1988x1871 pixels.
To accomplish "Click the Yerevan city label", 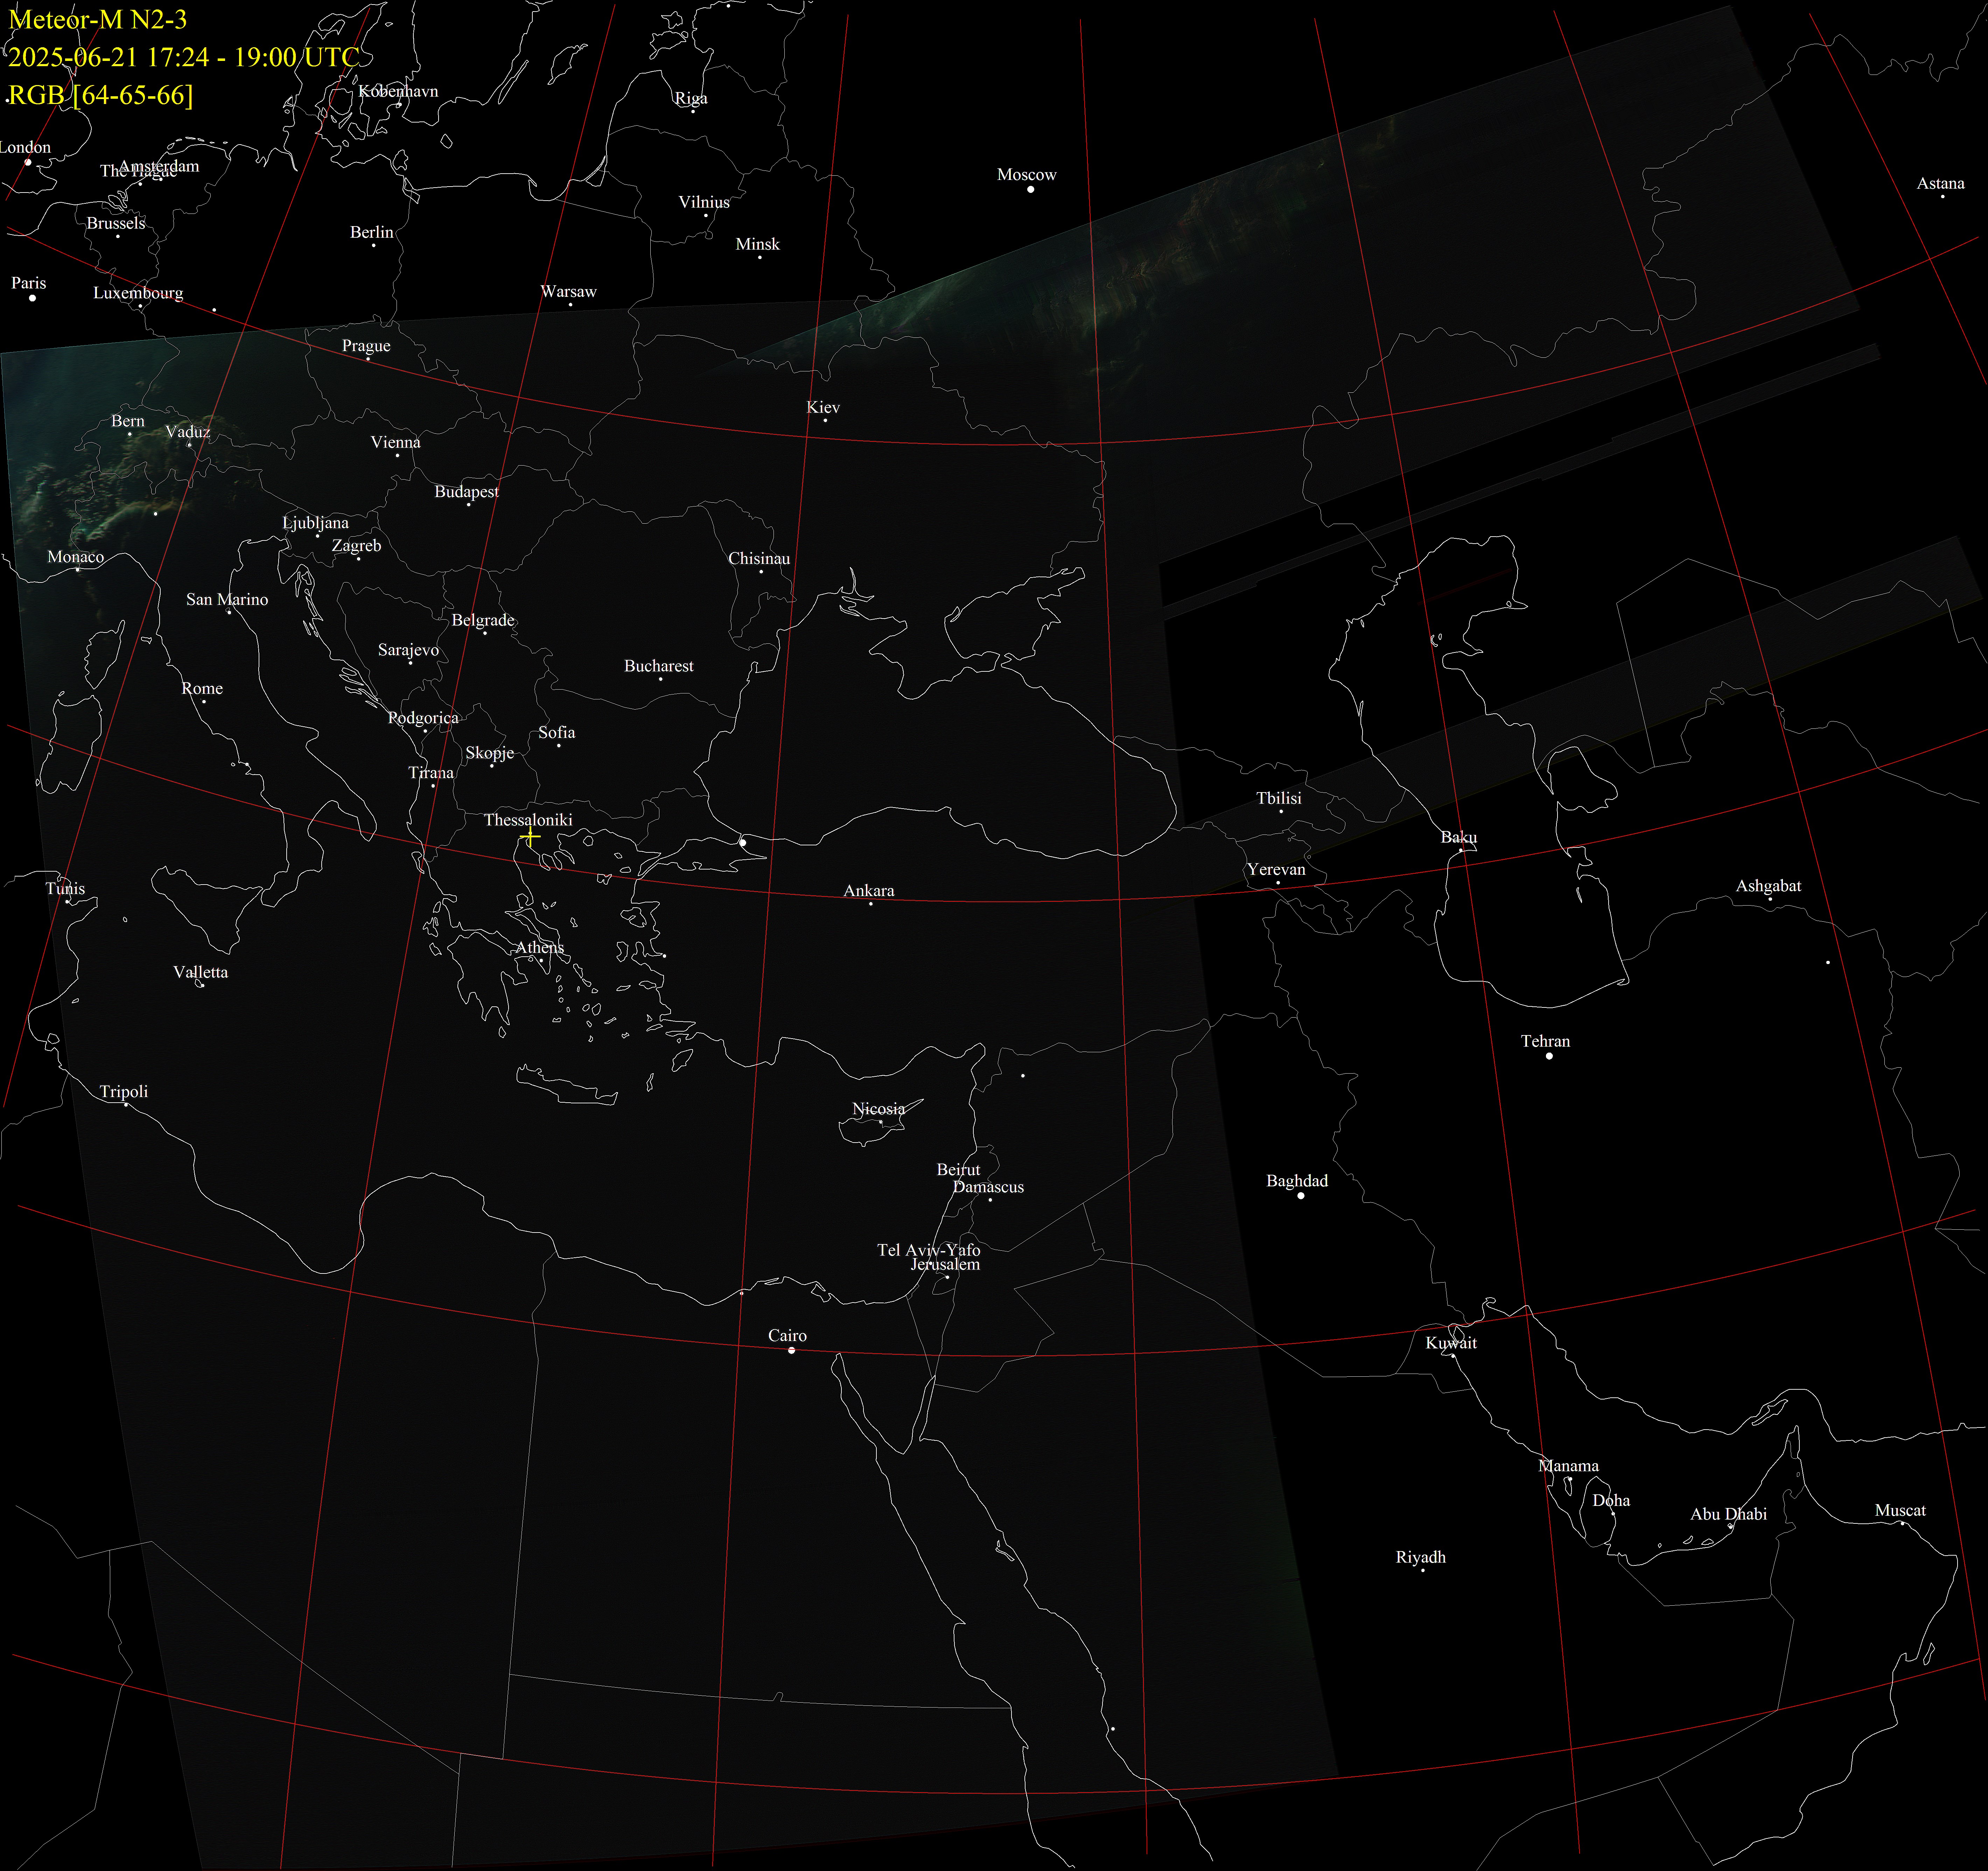I will [x=1276, y=869].
